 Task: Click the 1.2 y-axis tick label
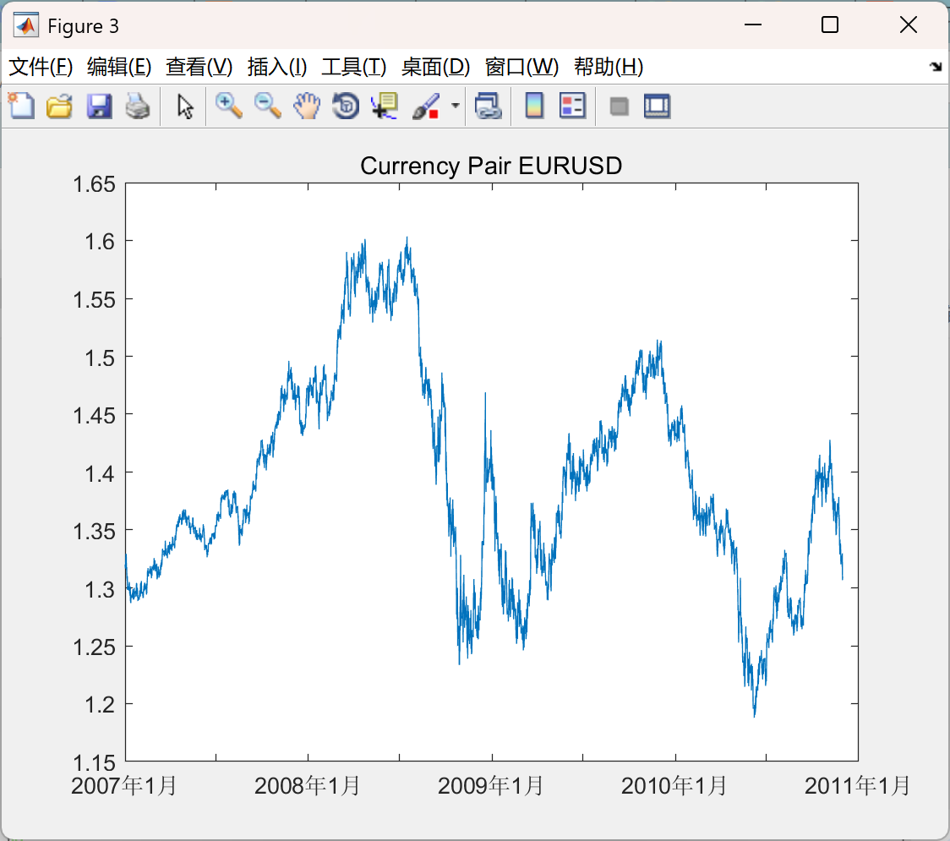pyautogui.click(x=100, y=705)
